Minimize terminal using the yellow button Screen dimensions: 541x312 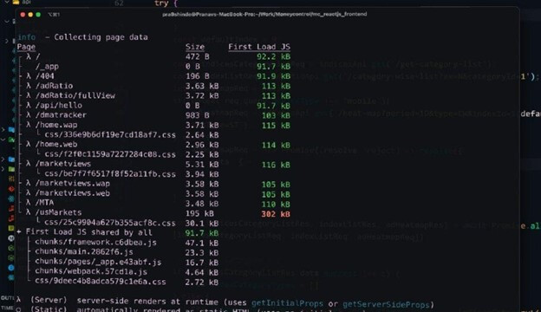(30, 15)
